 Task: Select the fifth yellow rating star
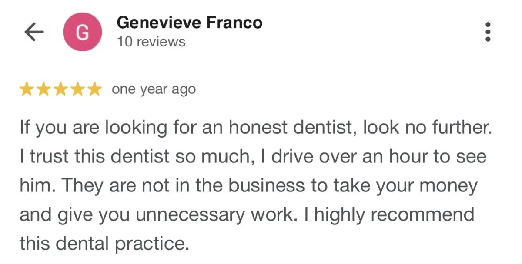tap(94, 89)
